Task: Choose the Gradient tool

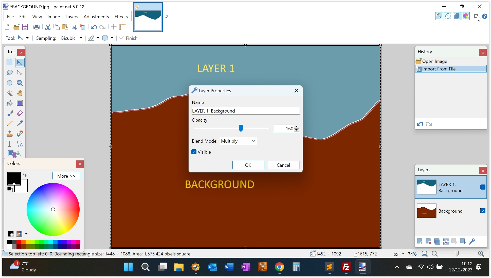Action: [20, 103]
